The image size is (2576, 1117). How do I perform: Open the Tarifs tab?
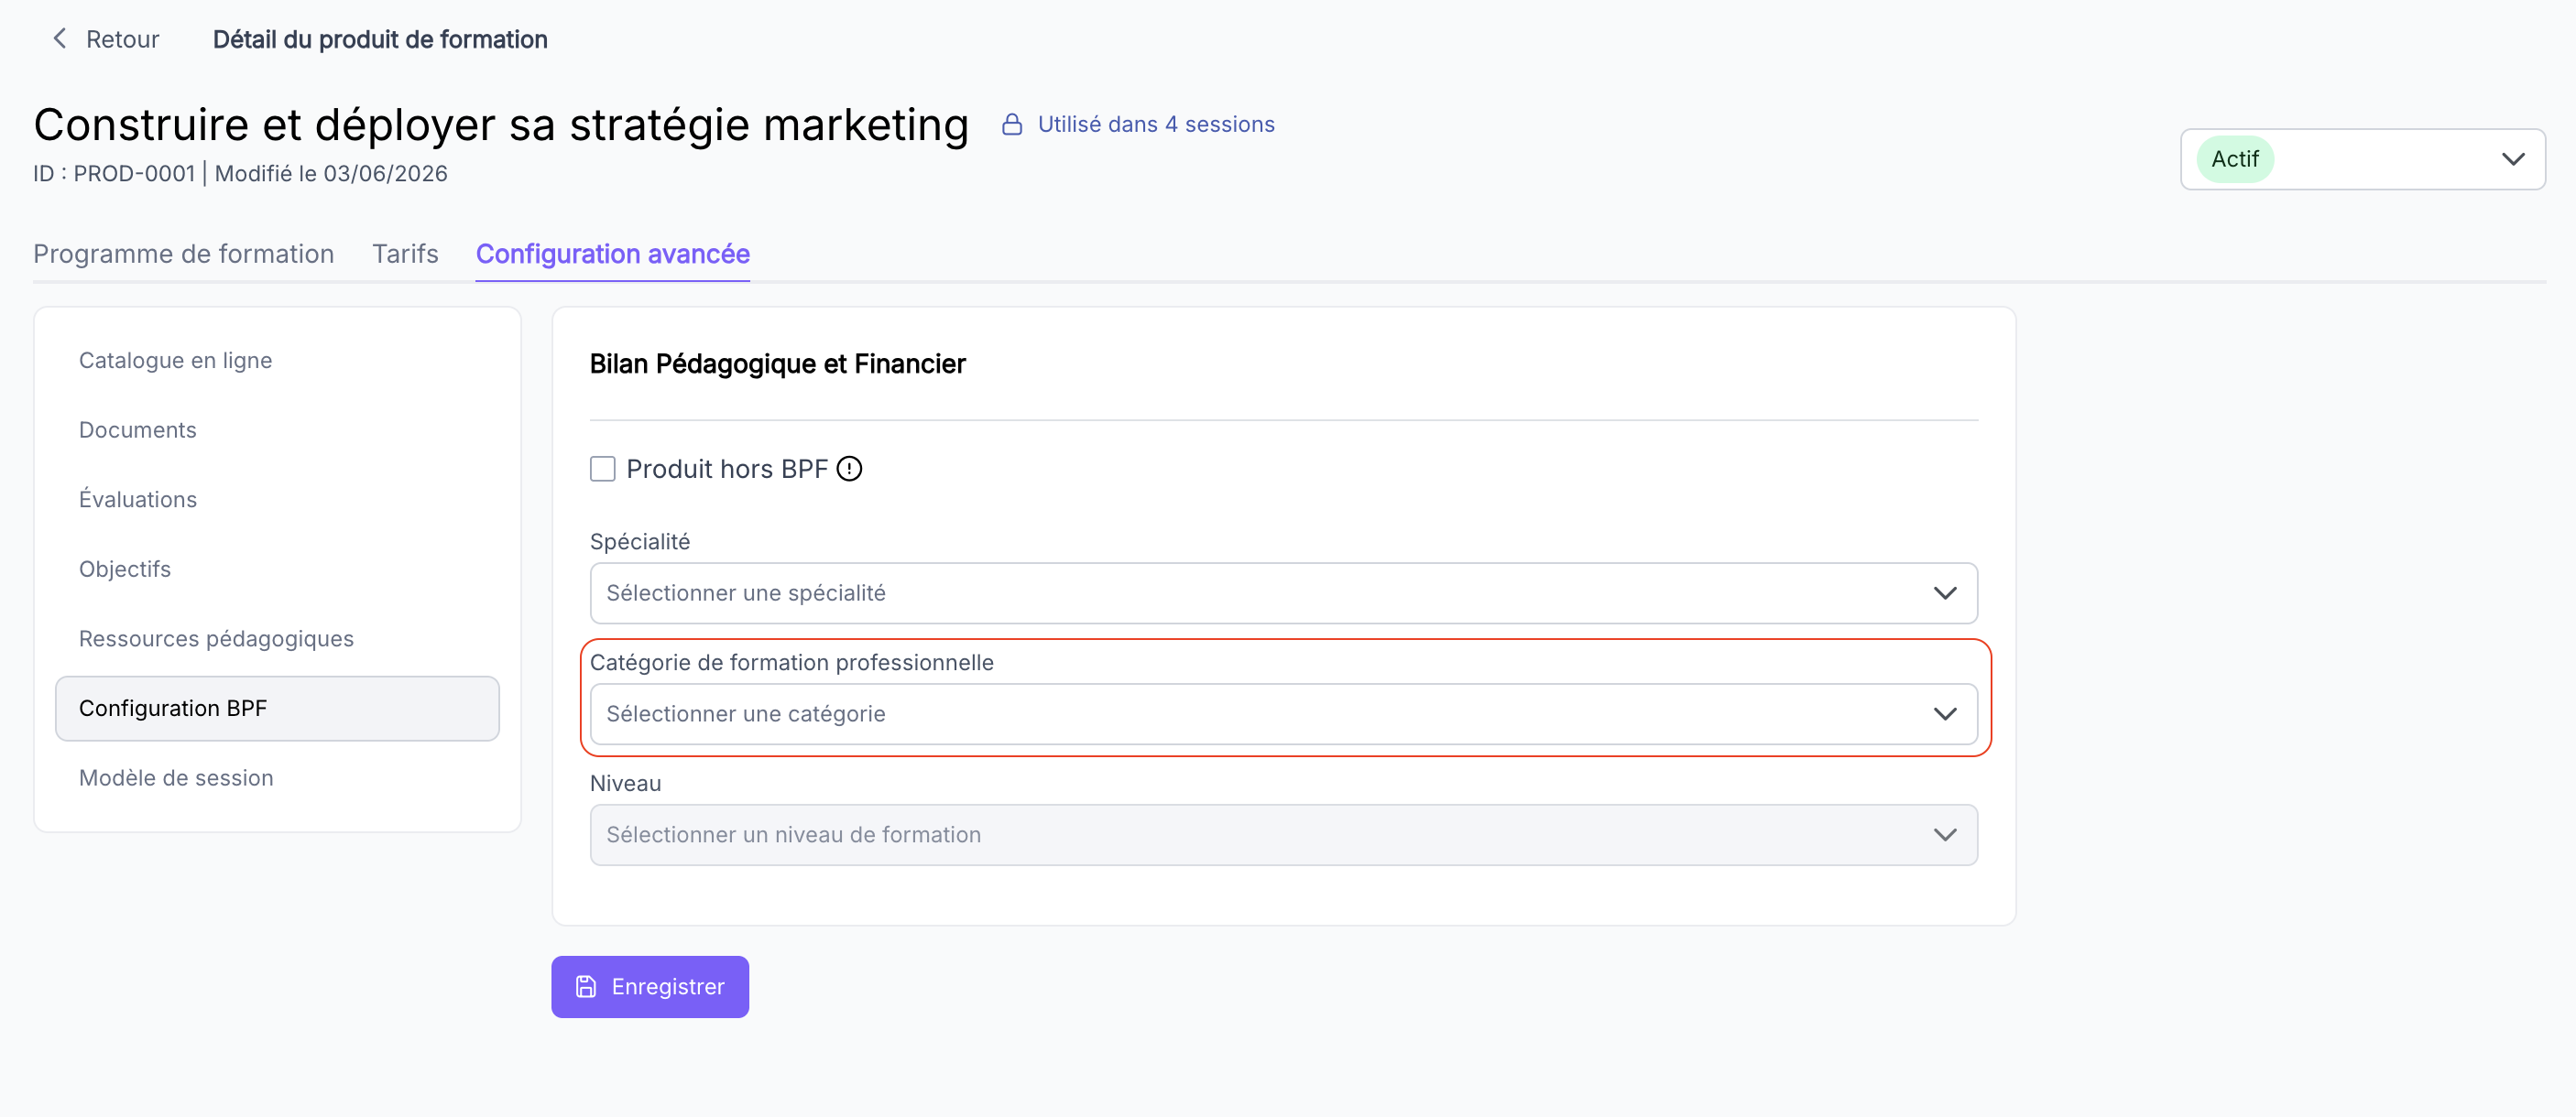[x=405, y=254]
